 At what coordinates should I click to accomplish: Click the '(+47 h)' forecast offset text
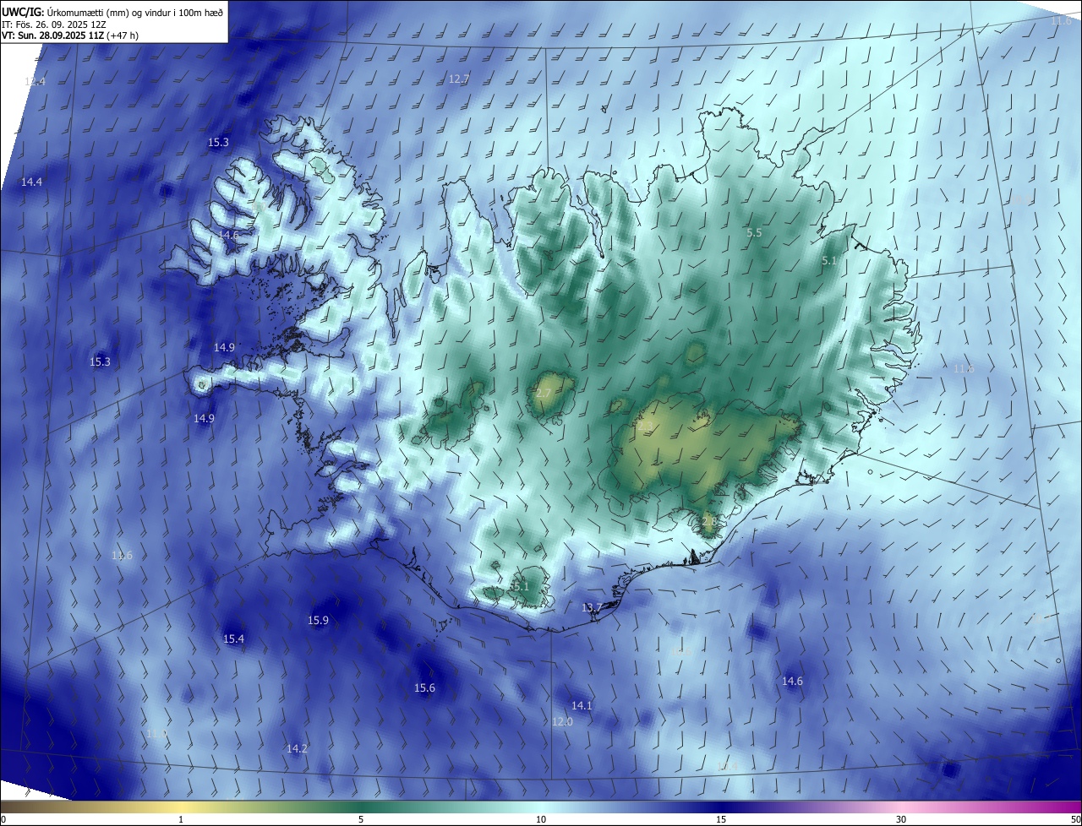[x=123, y=35]
